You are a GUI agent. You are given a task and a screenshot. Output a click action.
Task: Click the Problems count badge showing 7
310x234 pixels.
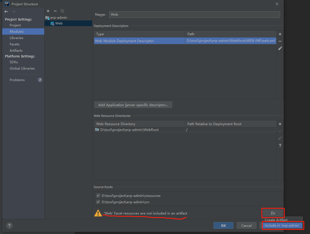[x=40, y=80]
